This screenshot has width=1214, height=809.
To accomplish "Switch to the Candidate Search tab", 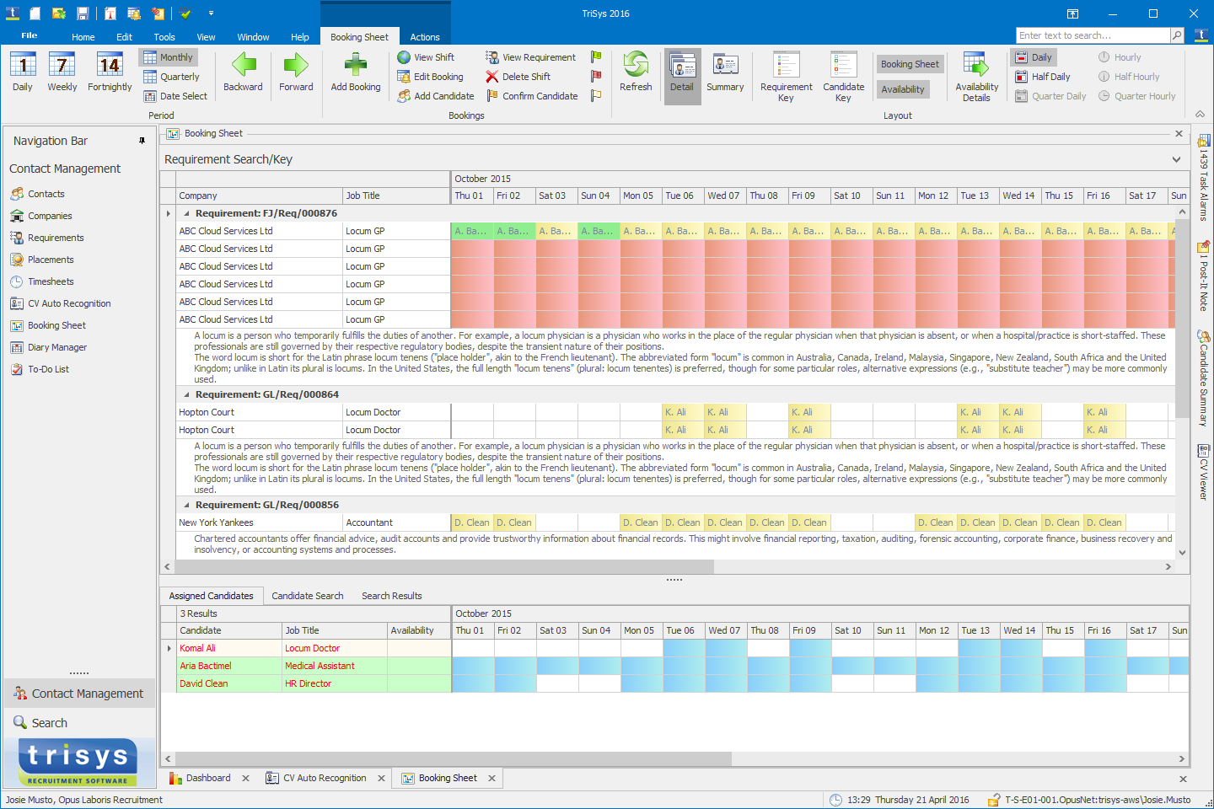I will pos(308,596).
